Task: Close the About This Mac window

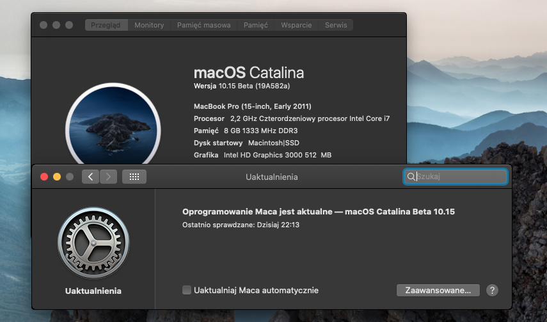Action: (x=44, y=25)
